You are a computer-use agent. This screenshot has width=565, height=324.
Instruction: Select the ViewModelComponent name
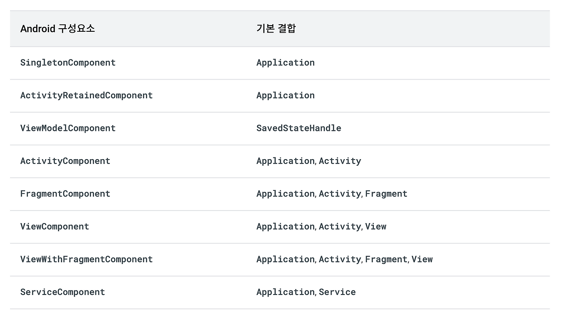tap(68, 128)
